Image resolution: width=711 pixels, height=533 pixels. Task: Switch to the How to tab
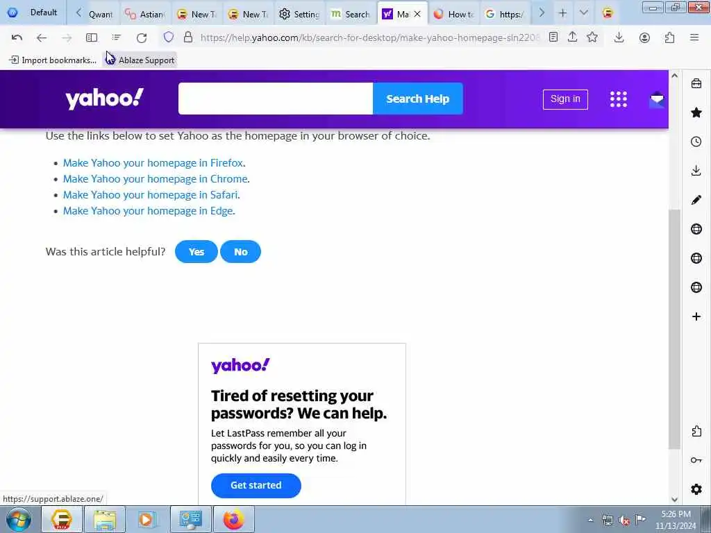(453, 14)
